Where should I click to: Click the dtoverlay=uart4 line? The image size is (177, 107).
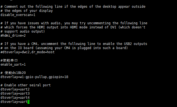coord(15,98)
